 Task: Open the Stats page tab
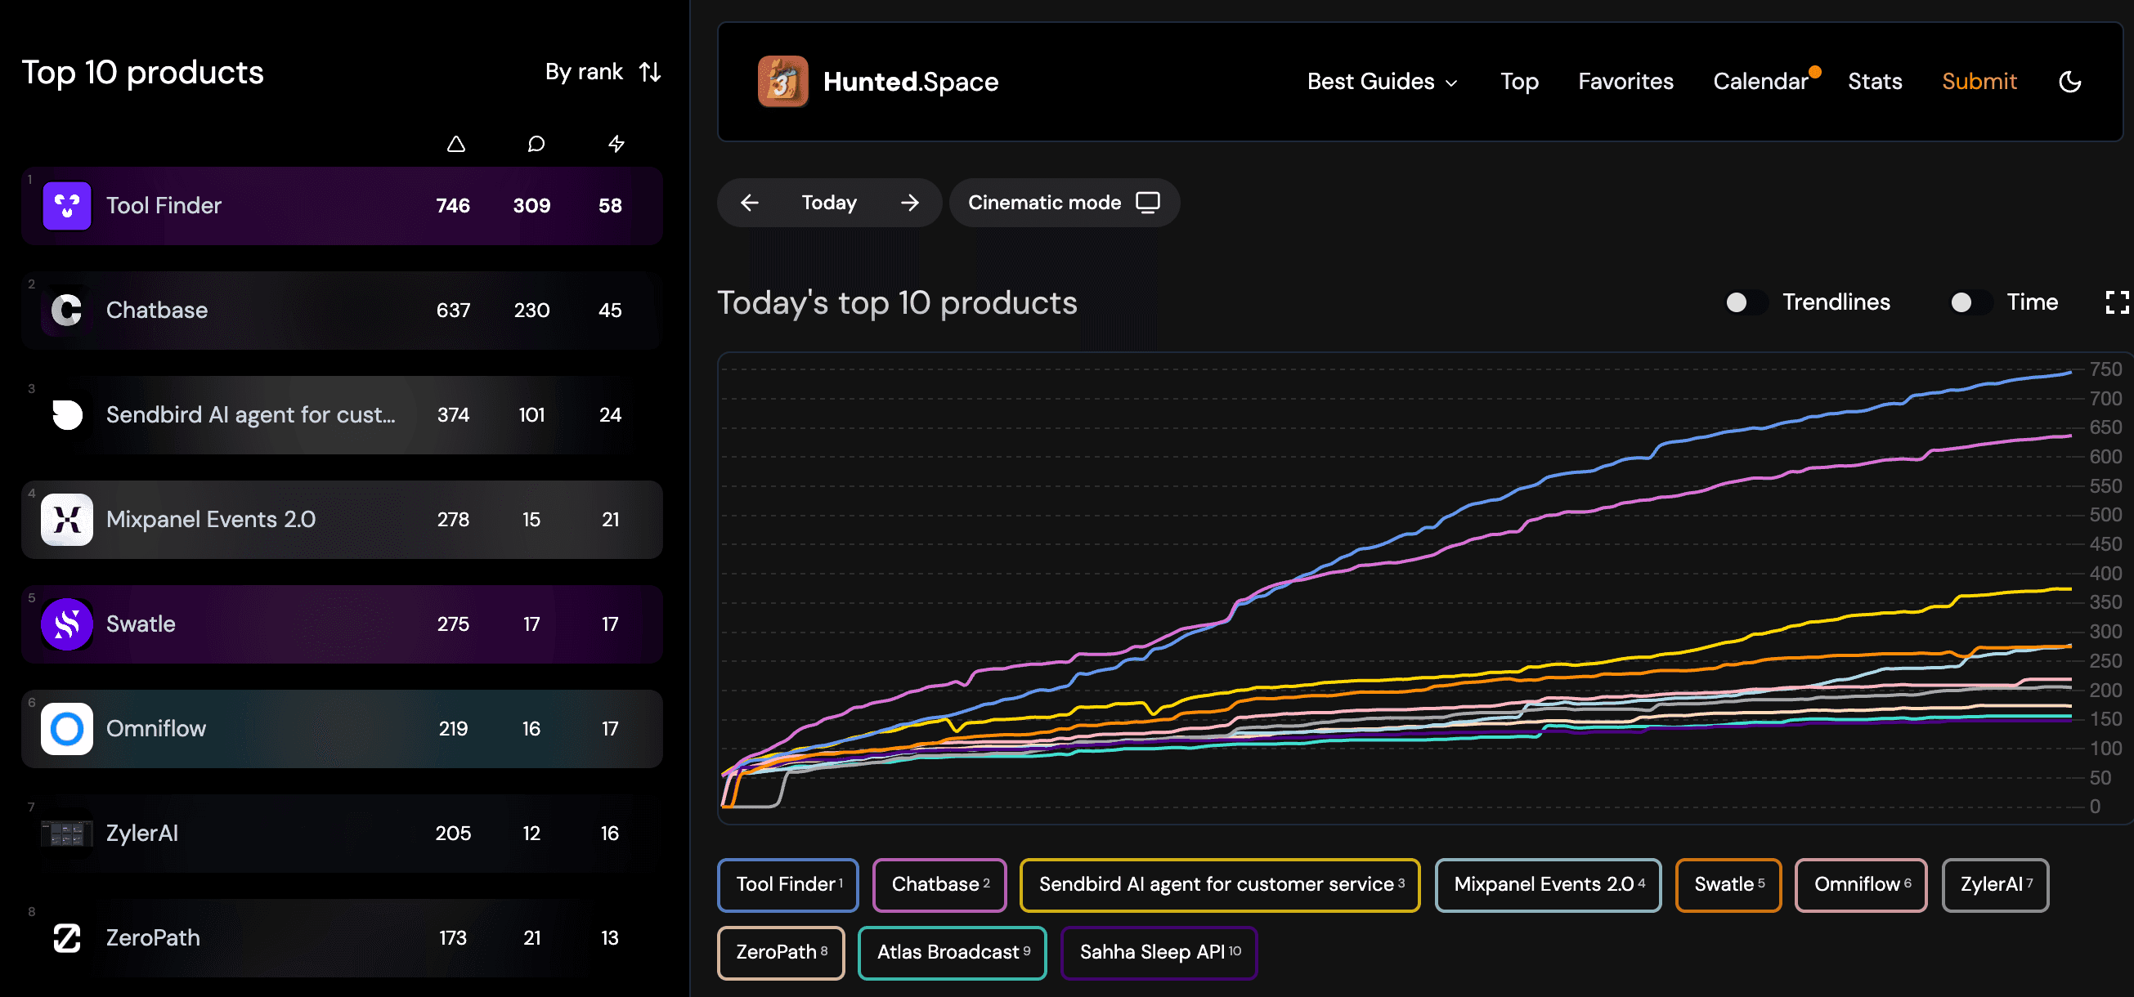(1876, 82)
